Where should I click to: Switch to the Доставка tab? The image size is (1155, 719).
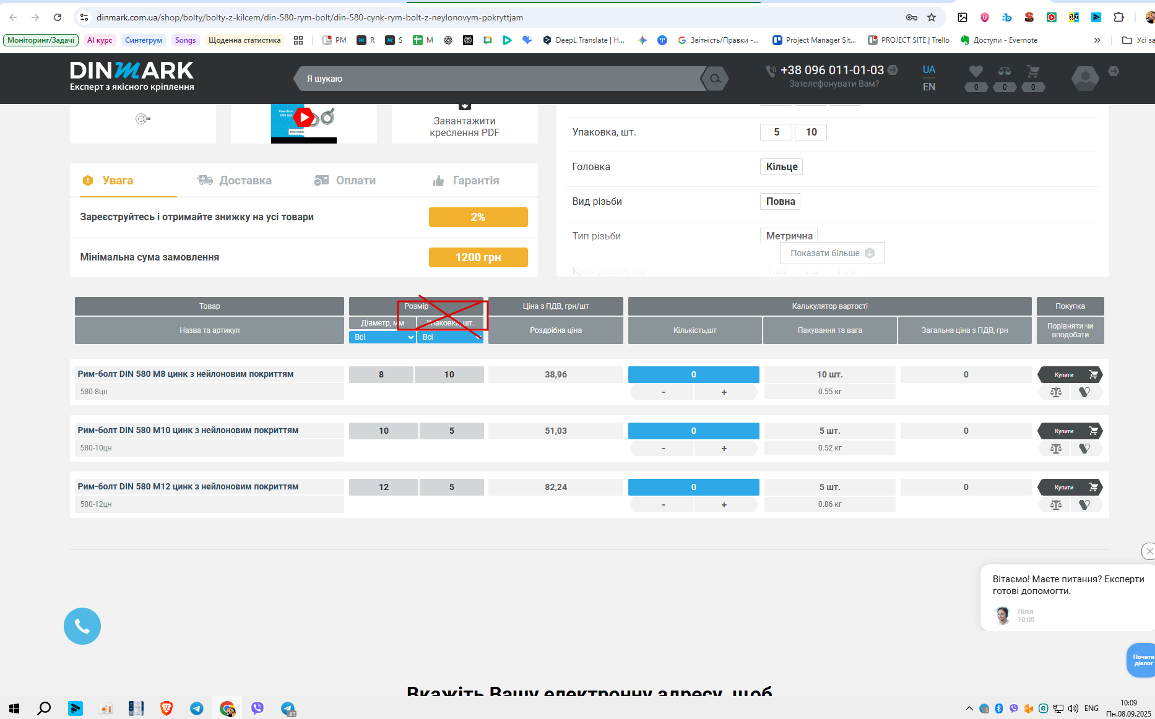tap(235, 181)
